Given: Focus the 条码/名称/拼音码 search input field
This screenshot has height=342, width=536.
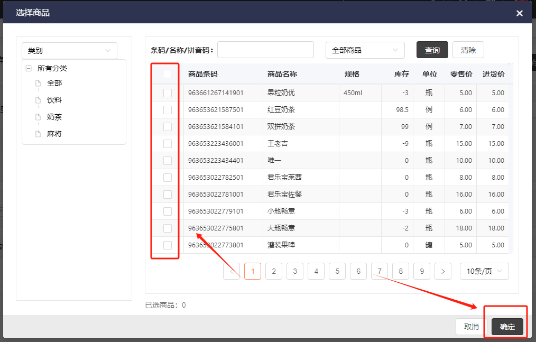Looking at the screenshot, I should (265, 50).
